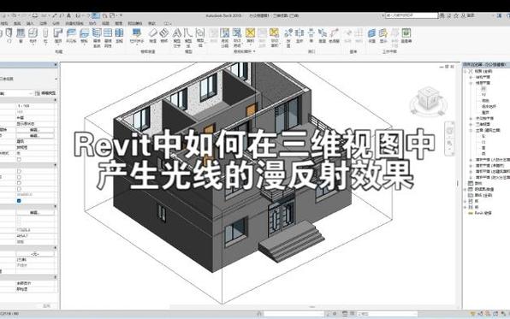This screenshot has width=510, height=319.
Task: Toggle the Sun Path checkbox in properties
Action: (x=19, y=159)
